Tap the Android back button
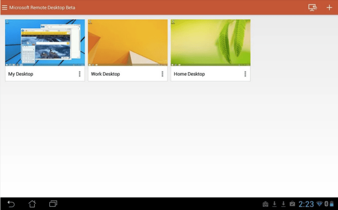This screenshot has height=210, width=338. (11, 204)
